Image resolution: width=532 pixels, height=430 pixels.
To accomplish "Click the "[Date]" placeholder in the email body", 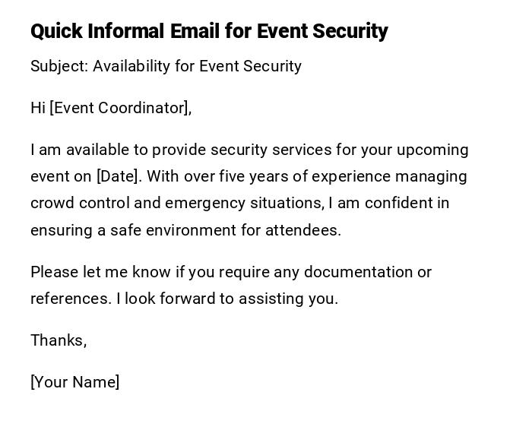I will pyautogui.click(x=119, y=176).
